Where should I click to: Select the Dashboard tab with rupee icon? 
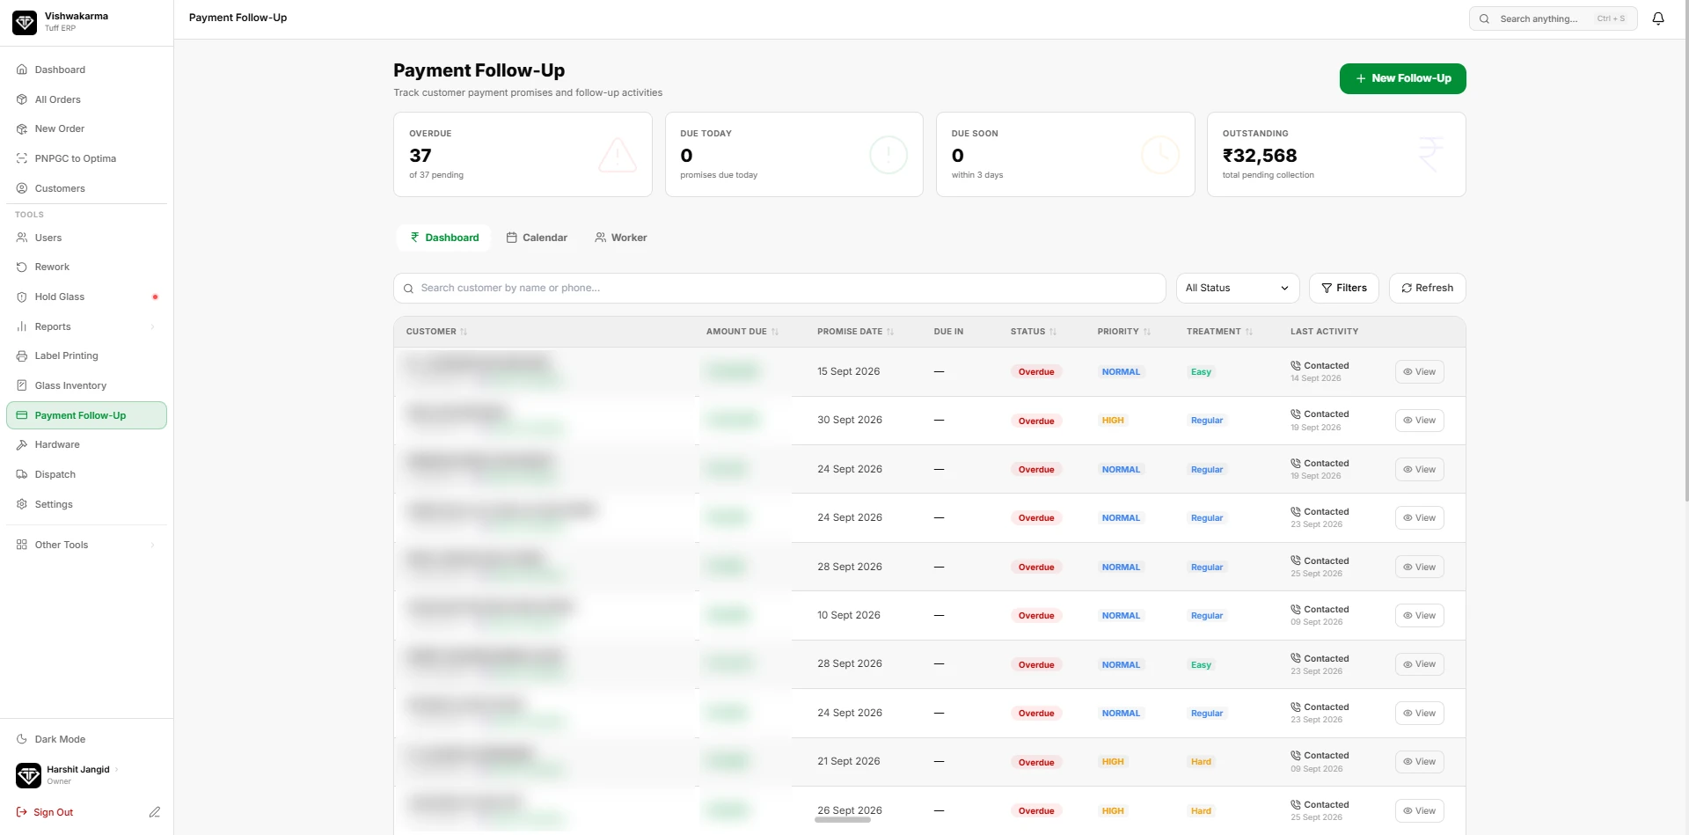(444, 238)
